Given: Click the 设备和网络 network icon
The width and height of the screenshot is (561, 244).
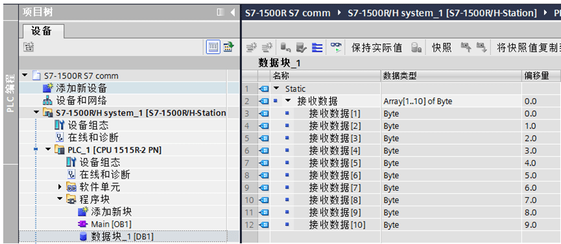Looking at the screenshot, I should 48,101.
